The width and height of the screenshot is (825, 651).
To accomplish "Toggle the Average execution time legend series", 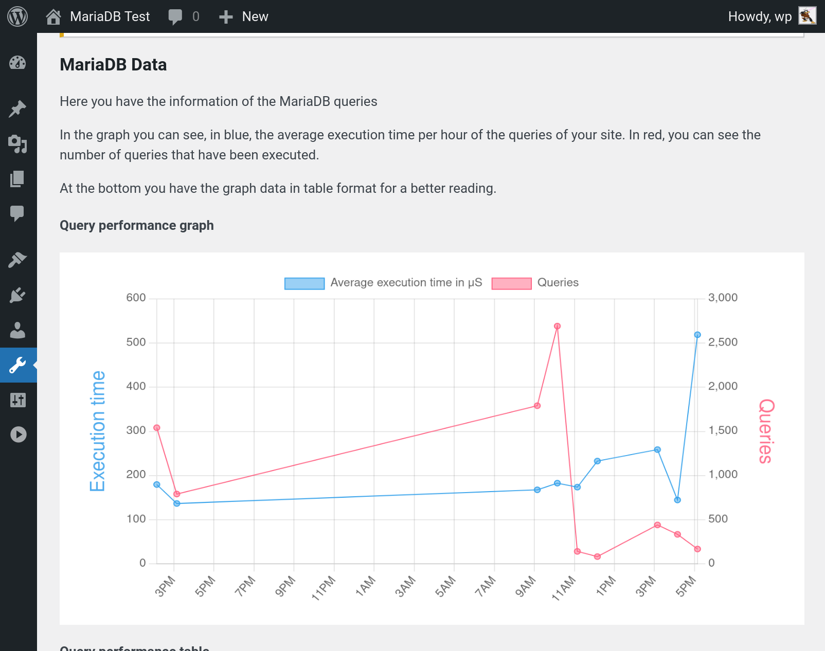I will coord(383,283).
